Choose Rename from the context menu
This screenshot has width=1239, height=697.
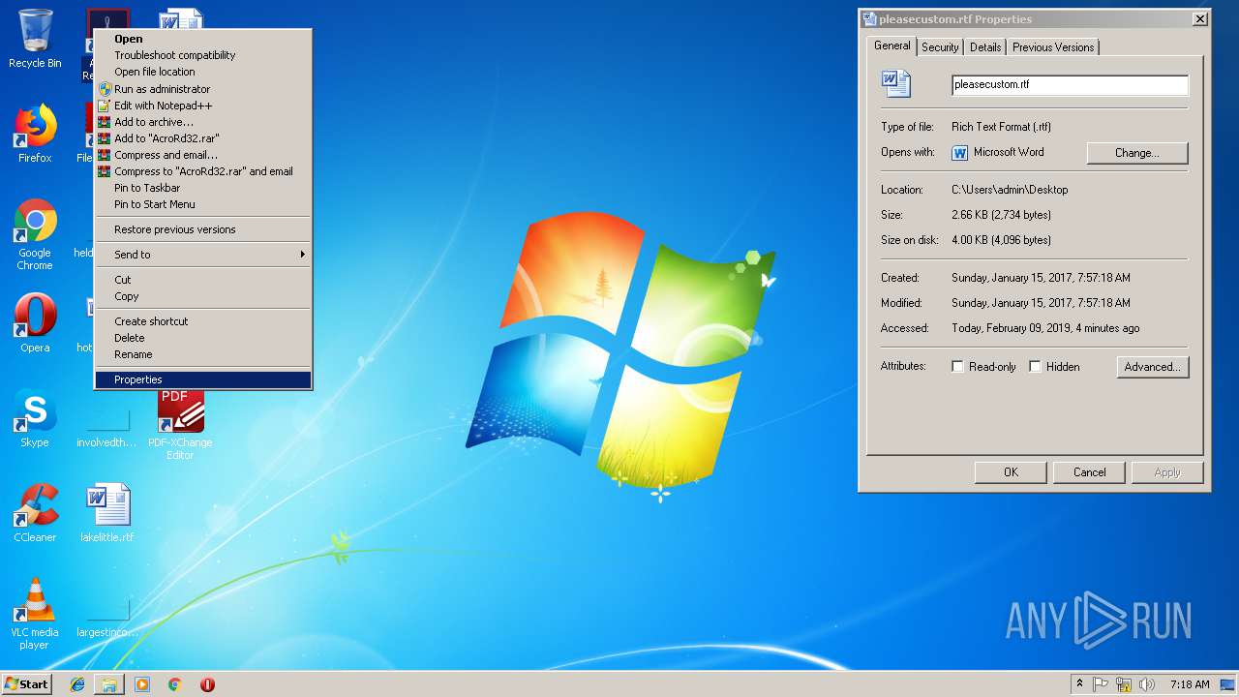[203, 354]
